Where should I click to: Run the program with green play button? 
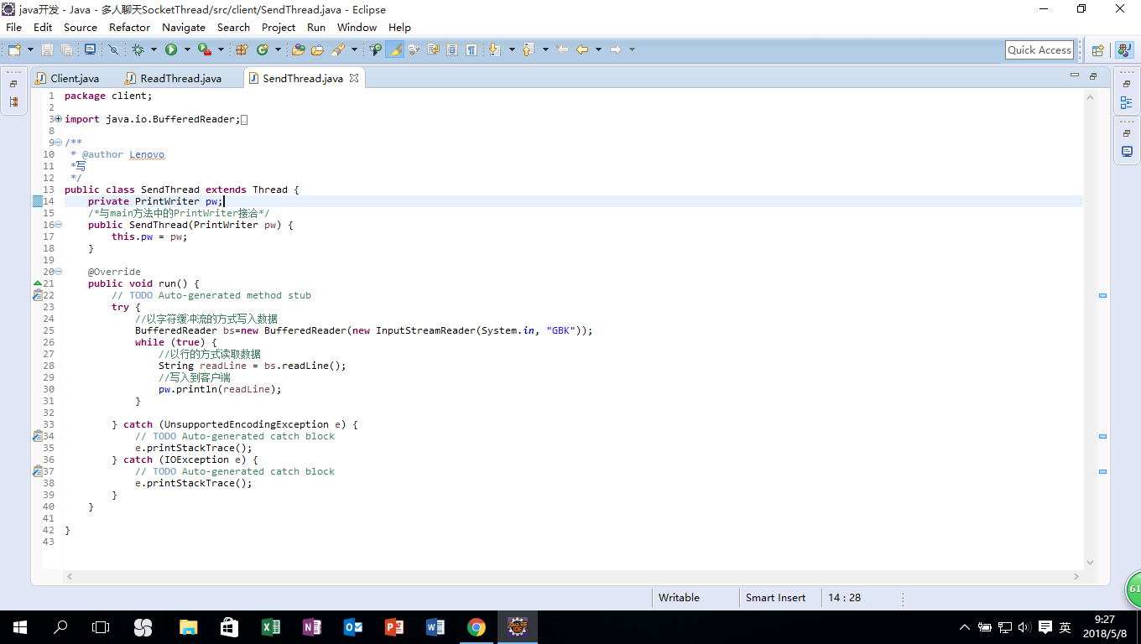tap(171, 50)
